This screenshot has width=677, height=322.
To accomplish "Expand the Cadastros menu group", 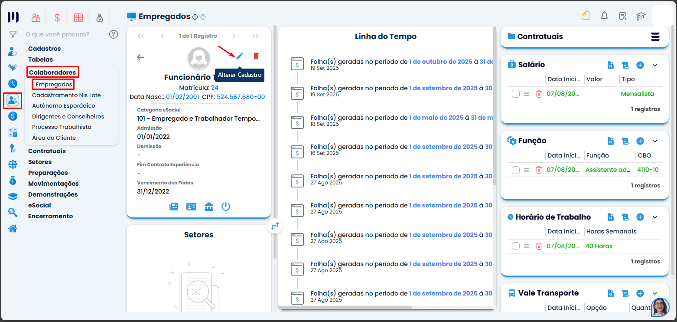I will tap(44, 49).
